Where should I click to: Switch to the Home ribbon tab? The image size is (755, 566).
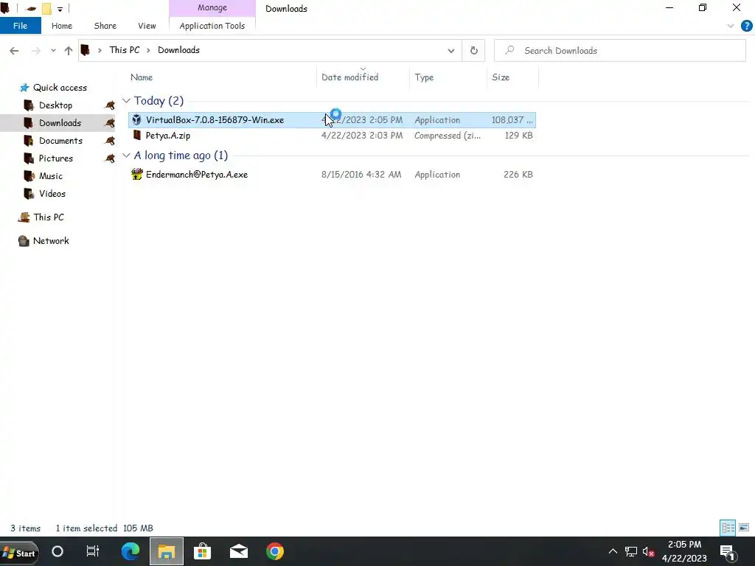(62, 26)
